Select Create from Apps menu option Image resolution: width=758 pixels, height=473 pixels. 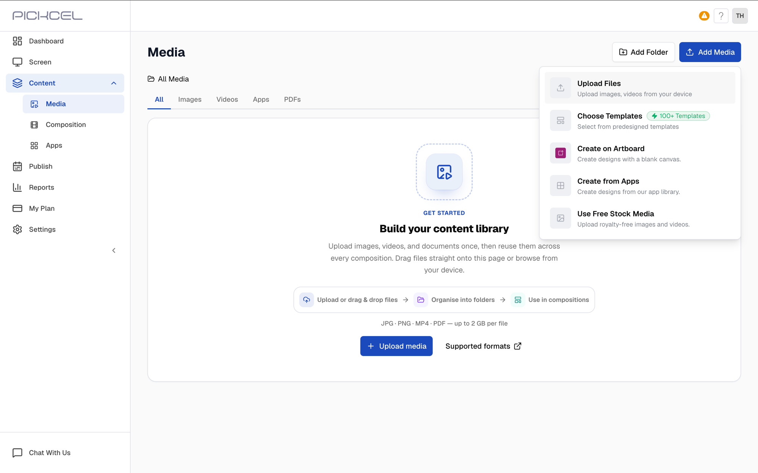pyautogui.click(x=640, y=185)
